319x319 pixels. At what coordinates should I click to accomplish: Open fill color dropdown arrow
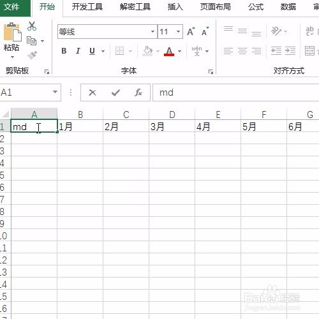(158, 51)
